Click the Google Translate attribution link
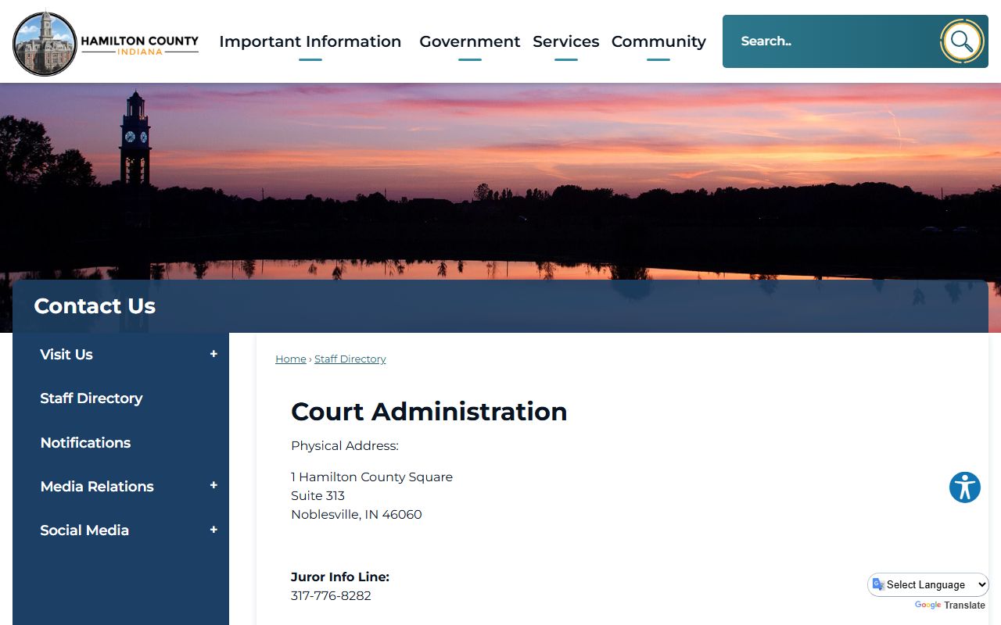This screenshot has width=1001, height=625. pyautogui.click(x=949, y=605)
